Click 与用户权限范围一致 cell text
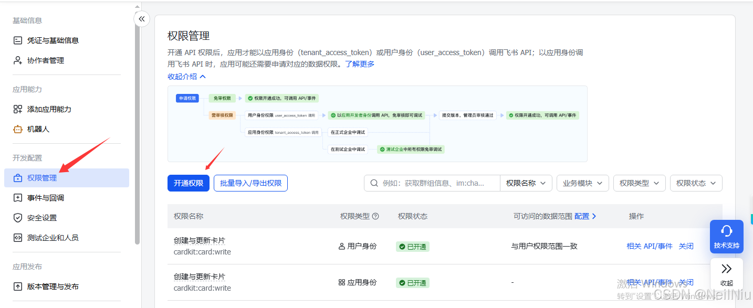This screenshot has height=308, width=753. pyautogui.click(x=545, y=246)
